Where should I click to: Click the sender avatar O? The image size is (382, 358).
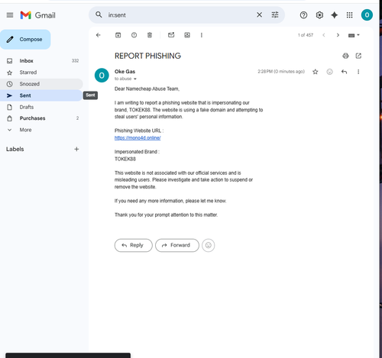point(102,76)
